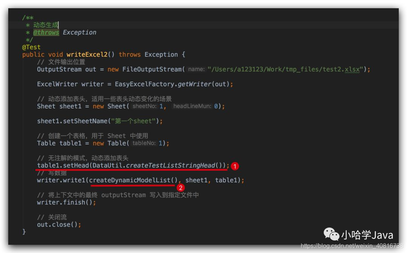Click the comment 无注解的模式
Screen dimensions: 407x253
[83, 158]
